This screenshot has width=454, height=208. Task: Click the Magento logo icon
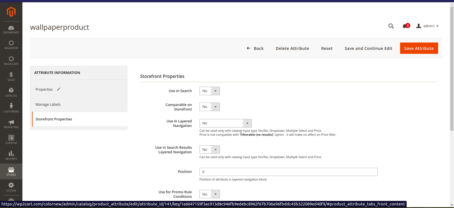11,12
